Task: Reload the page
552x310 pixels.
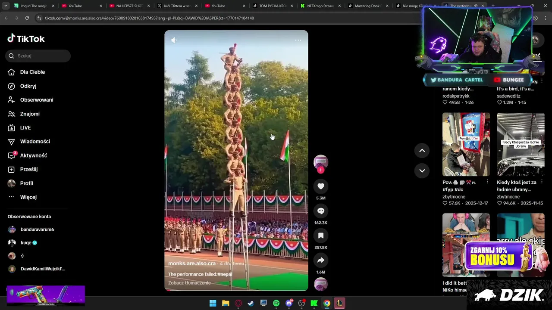Action: [x=27, y=18]
